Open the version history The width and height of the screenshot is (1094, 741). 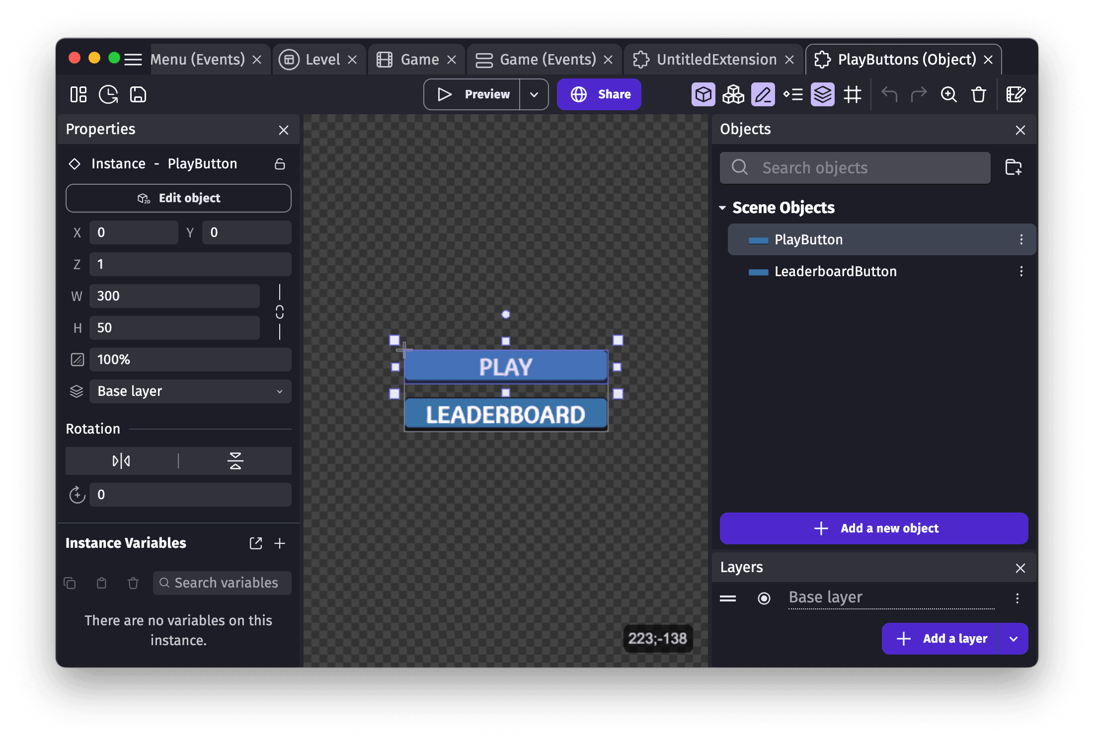point(108,94)
